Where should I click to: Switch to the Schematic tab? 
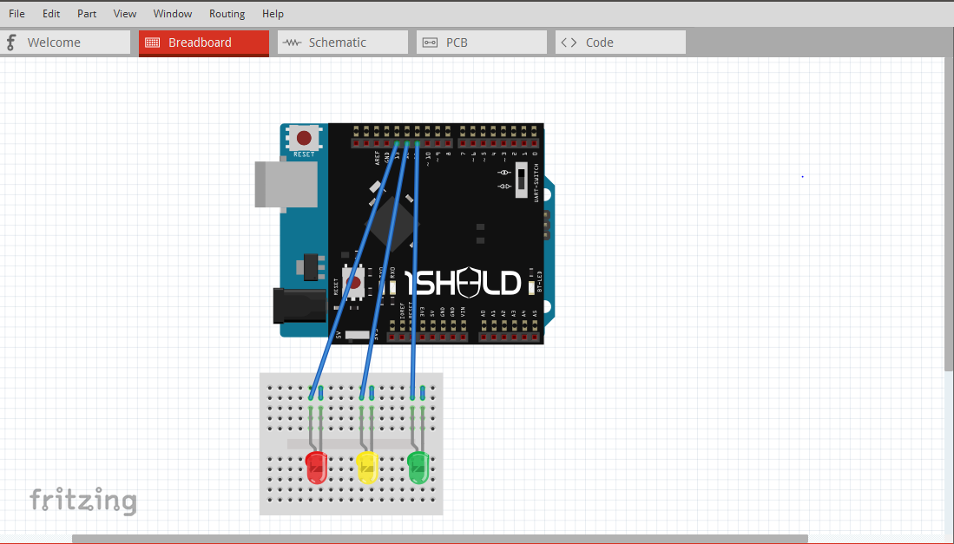[x=342, y=42]
